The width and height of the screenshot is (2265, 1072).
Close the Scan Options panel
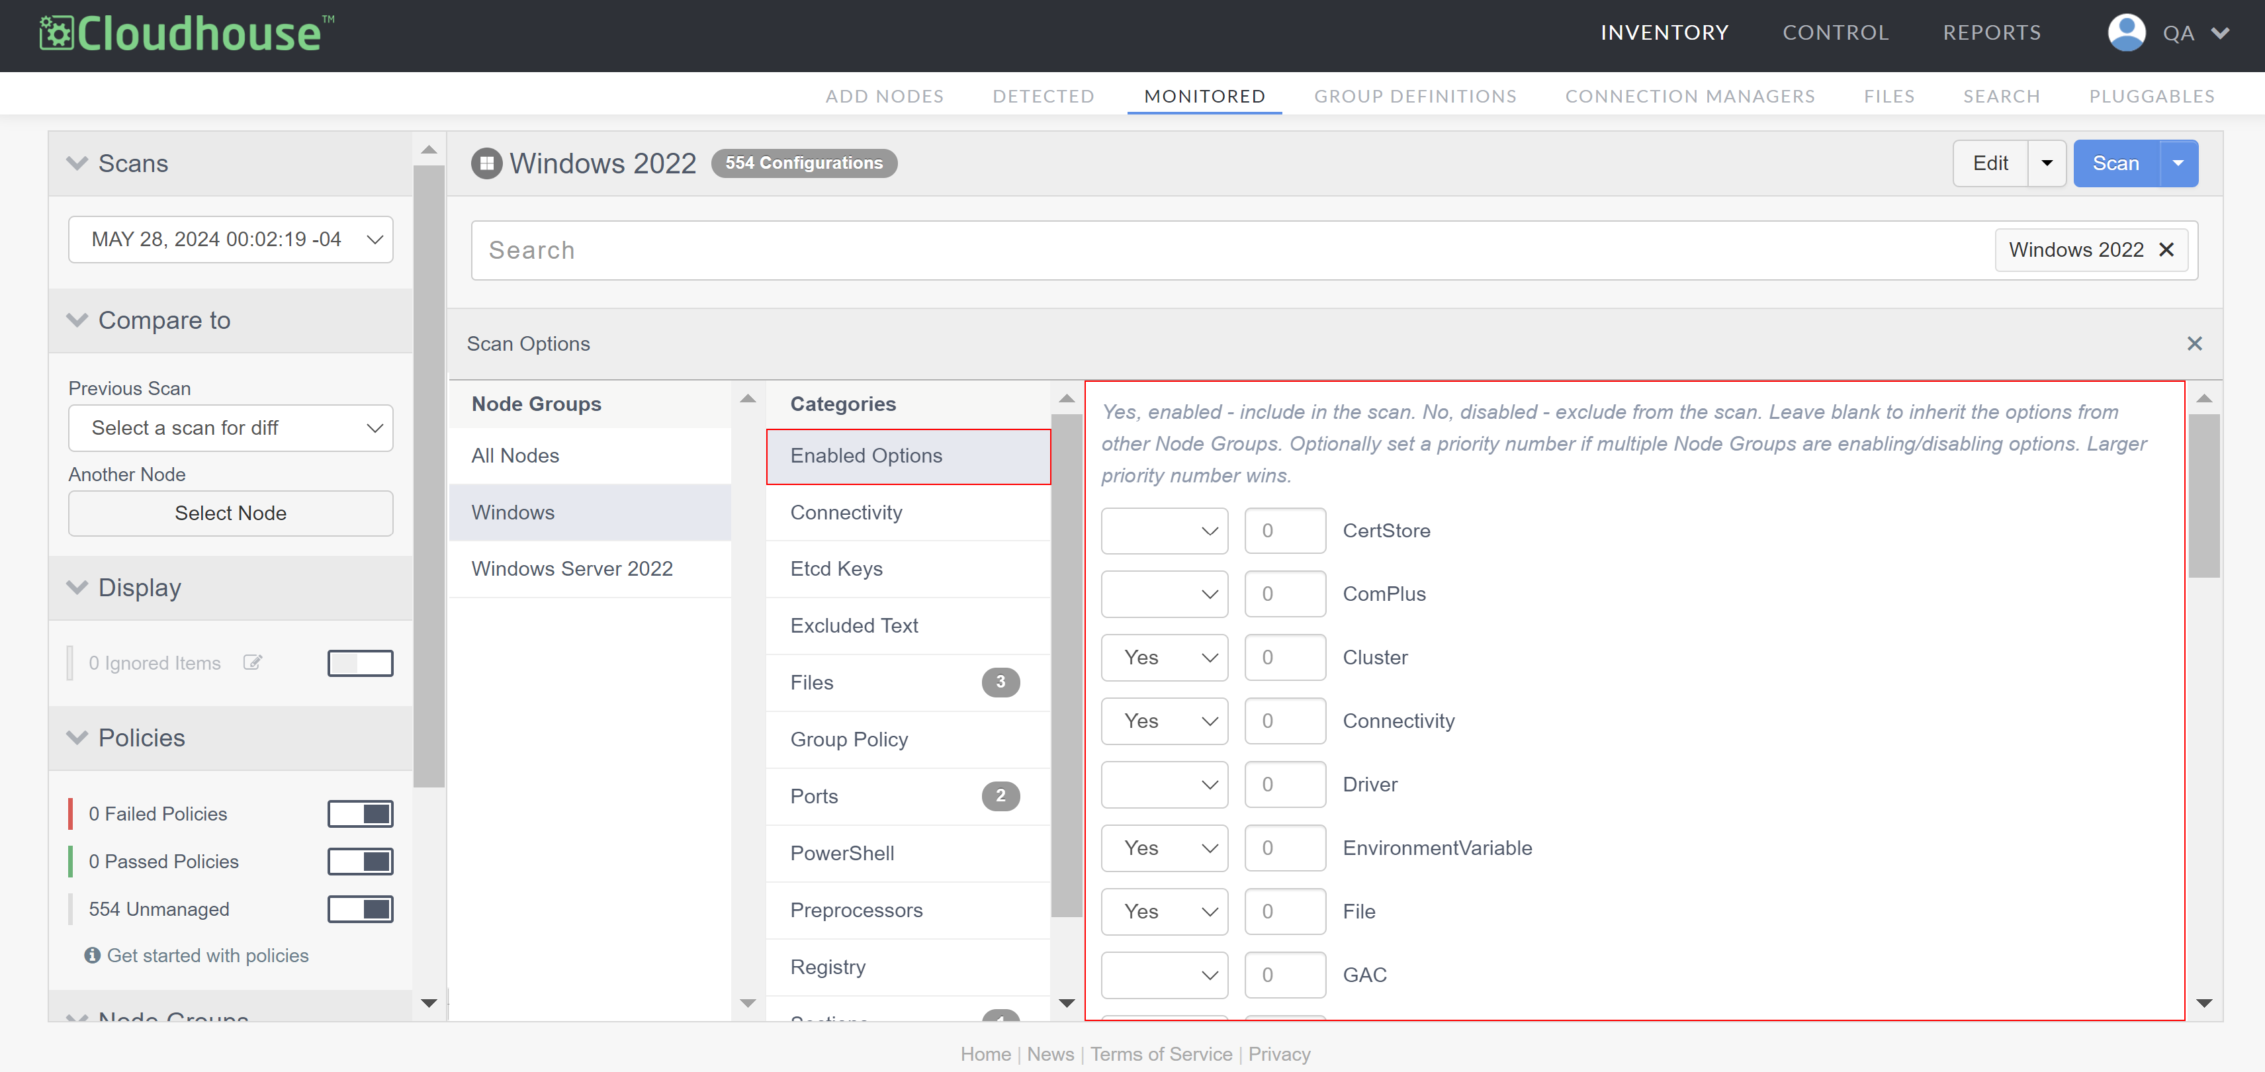pyautogui.click(x=2194, y=344)
